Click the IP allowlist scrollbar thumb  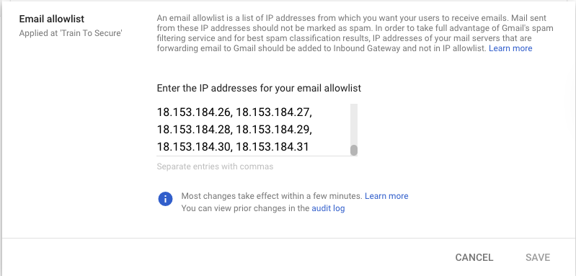pos(354,150)
